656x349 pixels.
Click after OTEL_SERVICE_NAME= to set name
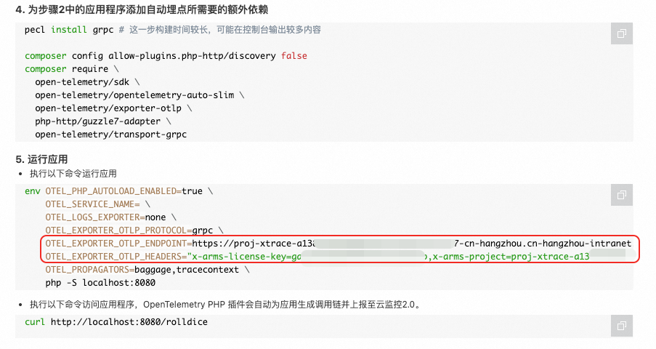[x=142, y=204]
